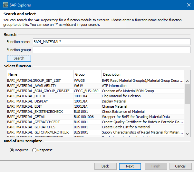
Task: Click the SAP Explorer title bar icon
Action: coord(5,5)
